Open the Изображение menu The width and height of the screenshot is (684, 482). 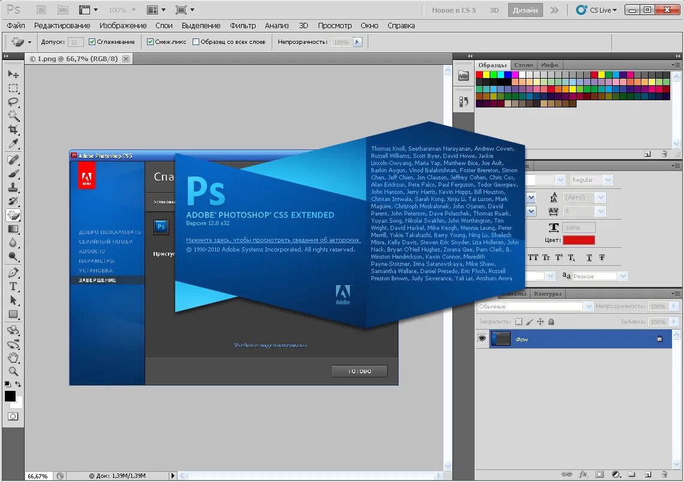point(123,26)
